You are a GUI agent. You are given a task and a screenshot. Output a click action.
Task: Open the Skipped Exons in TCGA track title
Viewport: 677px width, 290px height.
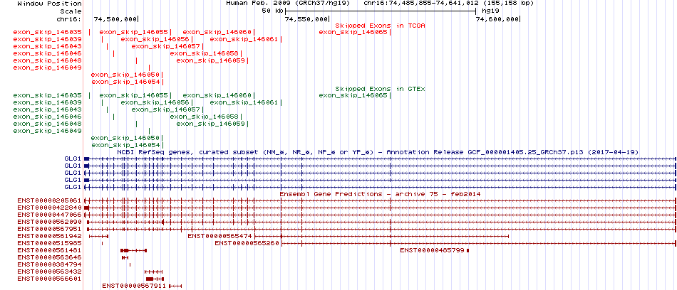pyautogui.click(x=381, y=26)
